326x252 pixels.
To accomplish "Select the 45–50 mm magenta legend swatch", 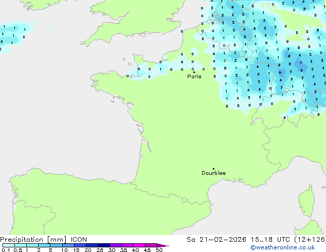I will click(151, 245).
